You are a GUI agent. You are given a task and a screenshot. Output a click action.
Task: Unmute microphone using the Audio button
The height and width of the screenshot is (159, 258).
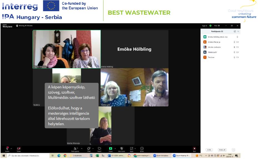pyautogui.click(x=7, y=149)
